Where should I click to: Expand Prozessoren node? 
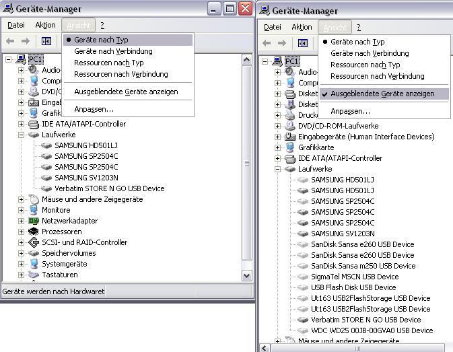21,232
